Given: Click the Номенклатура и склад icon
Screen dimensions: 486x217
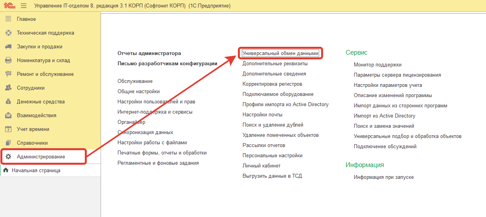Looking at the screenshot, I should 8,61.
